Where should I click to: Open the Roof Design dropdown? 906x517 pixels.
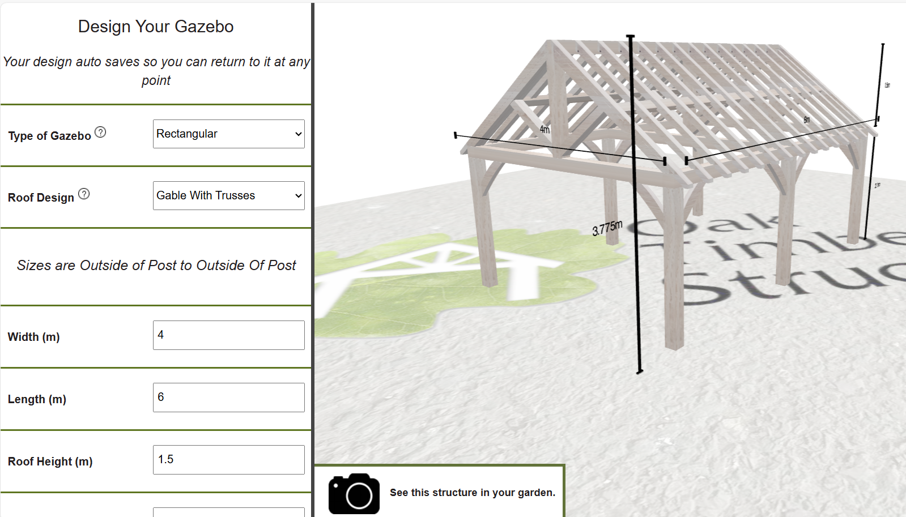click(x=229, y=196)
